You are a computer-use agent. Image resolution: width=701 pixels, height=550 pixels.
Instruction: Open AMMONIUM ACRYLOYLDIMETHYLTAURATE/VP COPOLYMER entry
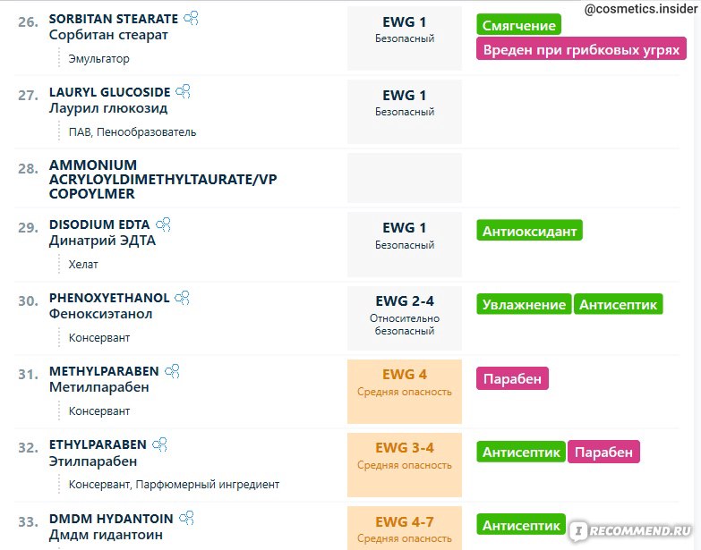click(x=163, y=179)
